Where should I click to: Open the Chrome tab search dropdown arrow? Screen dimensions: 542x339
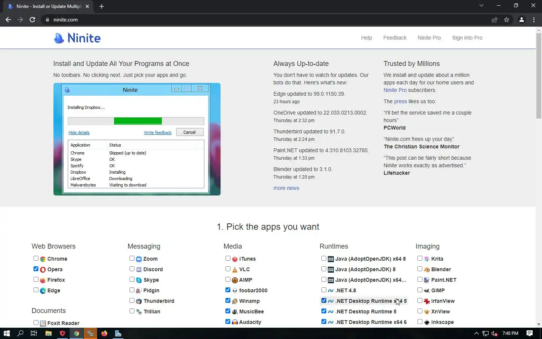pyautogui.click(x=481, y=6)
